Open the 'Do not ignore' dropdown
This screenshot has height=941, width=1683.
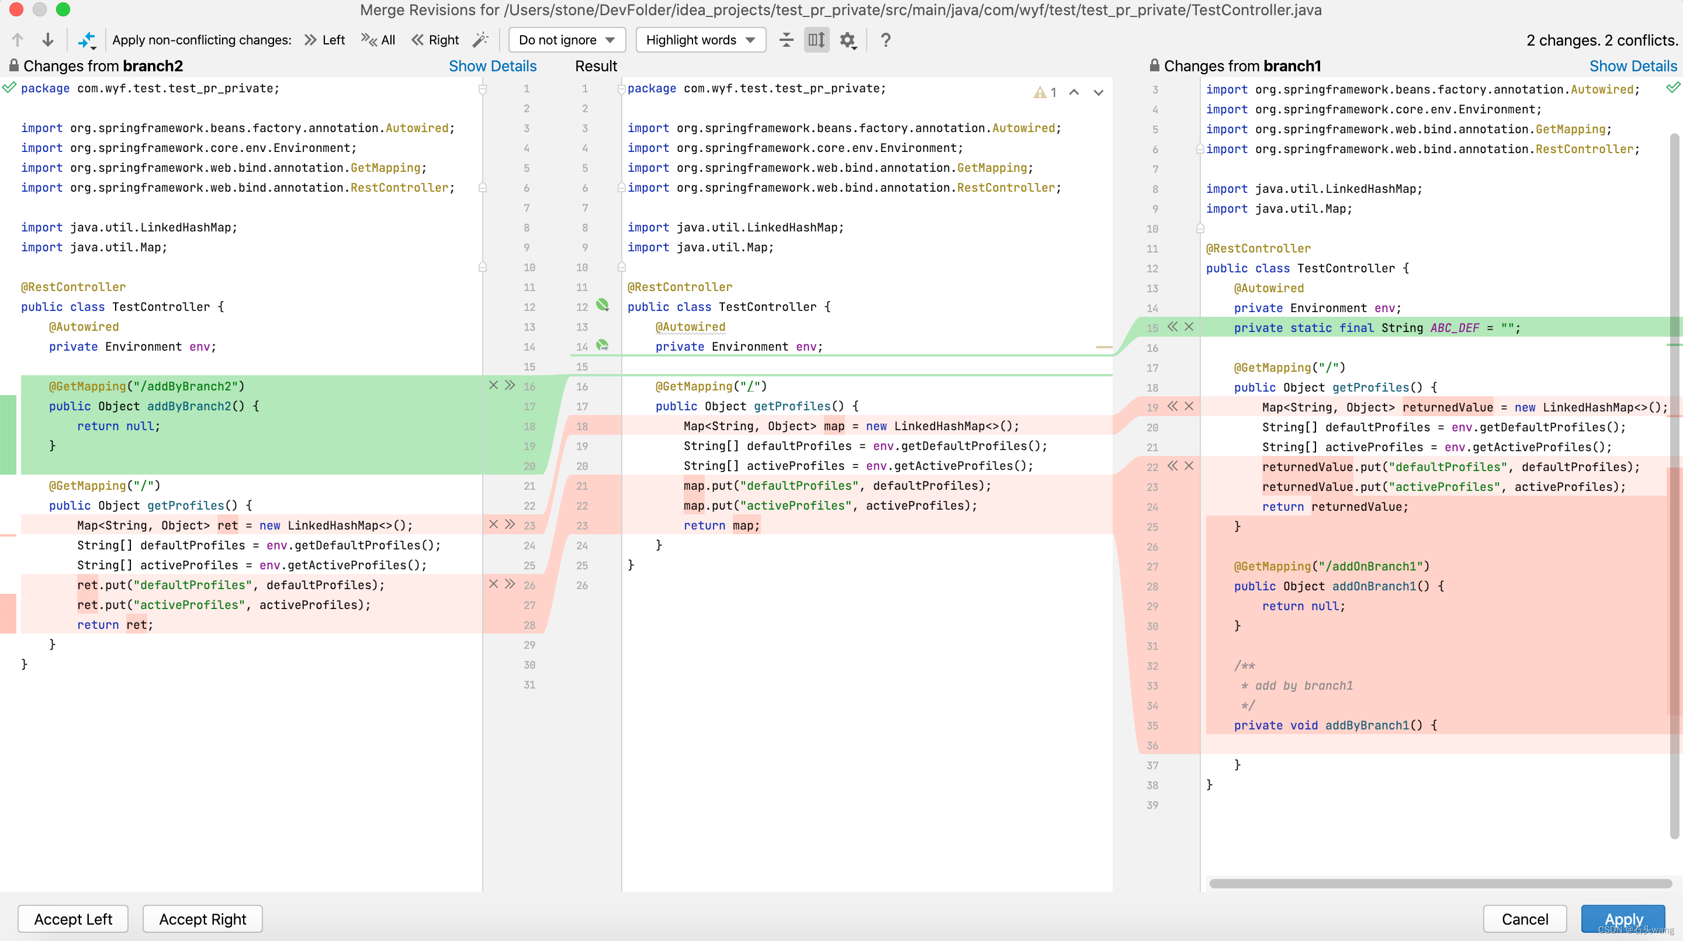(566, 40)
